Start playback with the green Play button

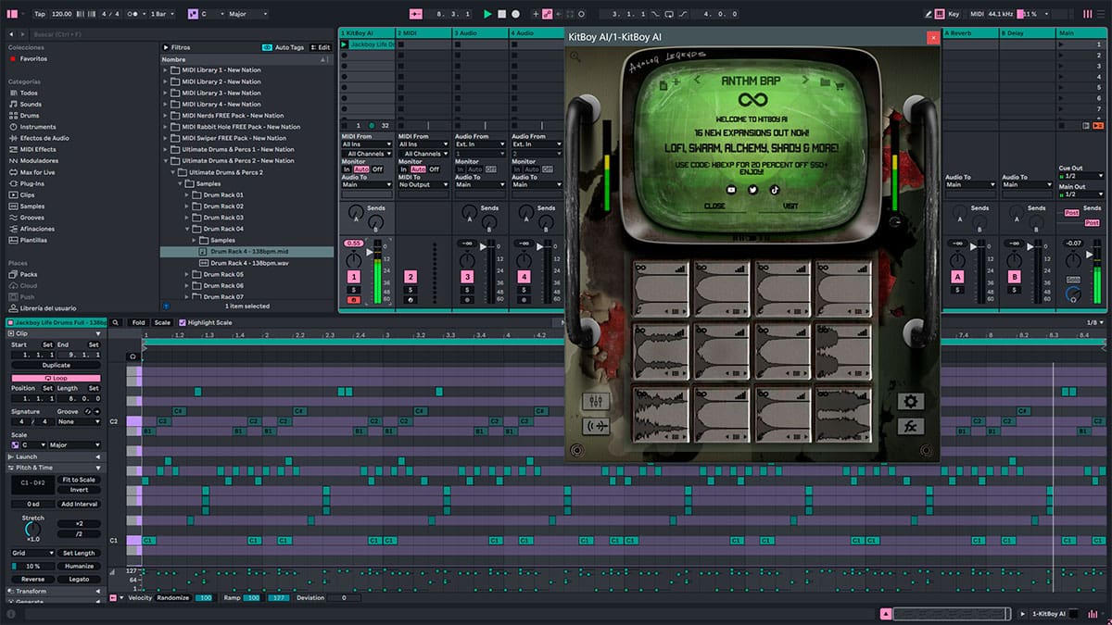coord(487,14)
